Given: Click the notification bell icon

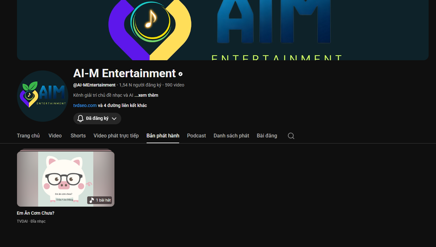Looking at the screenshot, I should click(x=80, y=119).
